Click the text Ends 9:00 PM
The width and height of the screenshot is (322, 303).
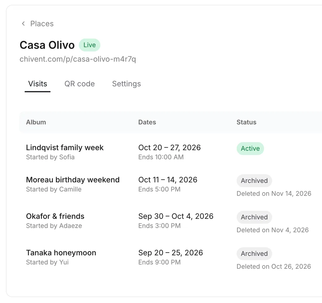tap(159, 262)
